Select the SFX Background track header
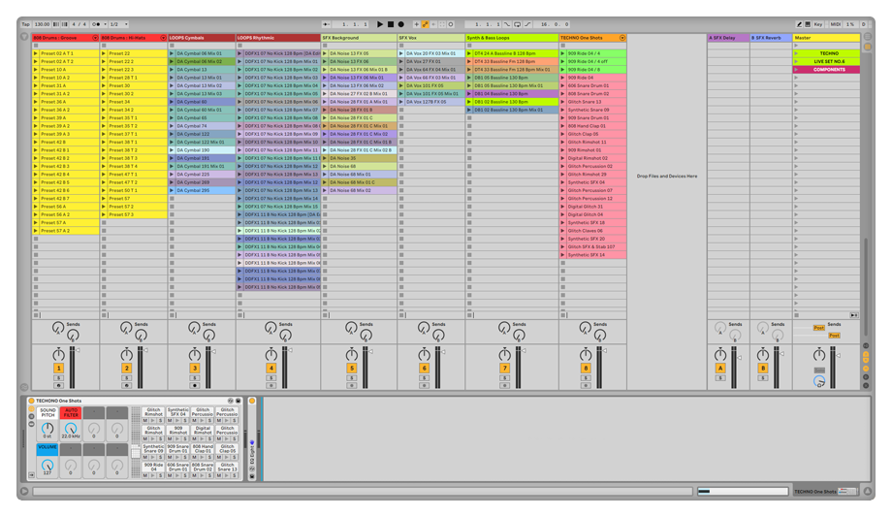The image size is (892, 517). coord(359,38)
